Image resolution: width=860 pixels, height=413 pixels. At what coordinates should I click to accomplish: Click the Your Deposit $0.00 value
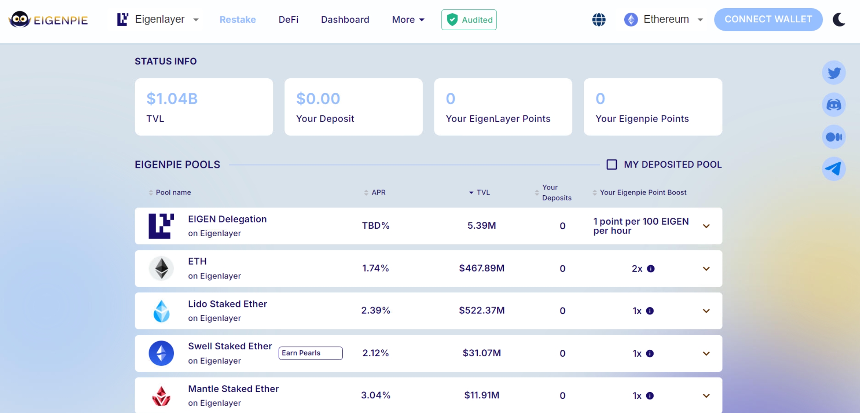(x=318, y=99)
